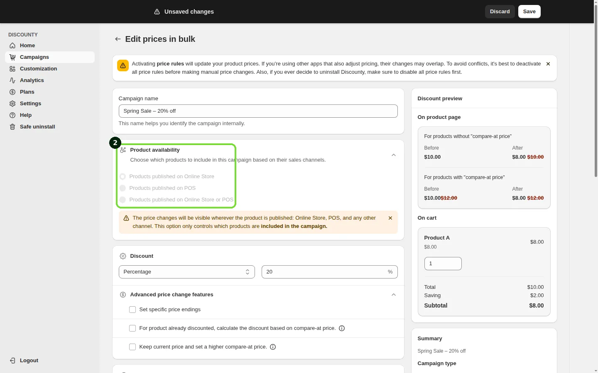Click the Safe uninstall trash icon
The image size is (598, 373).
click(12, 127)
